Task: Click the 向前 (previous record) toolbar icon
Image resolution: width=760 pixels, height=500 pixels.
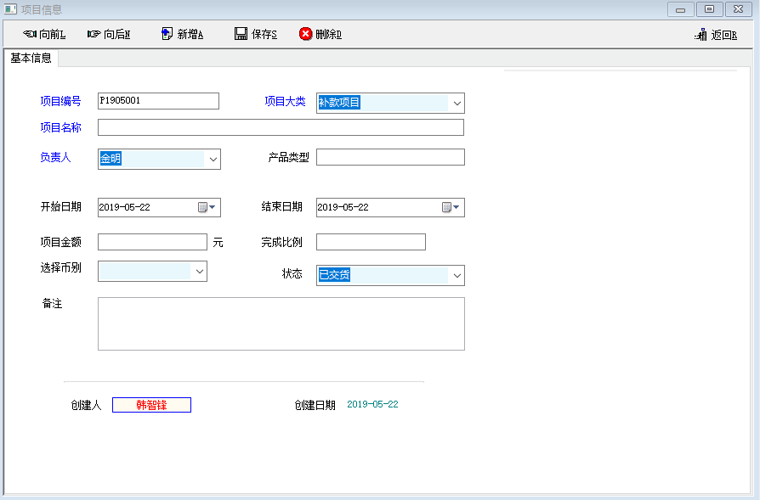Action: point(30,35)
